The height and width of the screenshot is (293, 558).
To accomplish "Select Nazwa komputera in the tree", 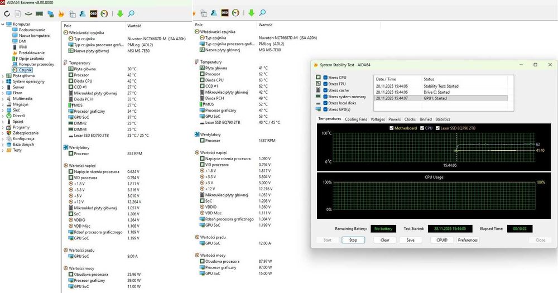I will [x=34, y=36].
